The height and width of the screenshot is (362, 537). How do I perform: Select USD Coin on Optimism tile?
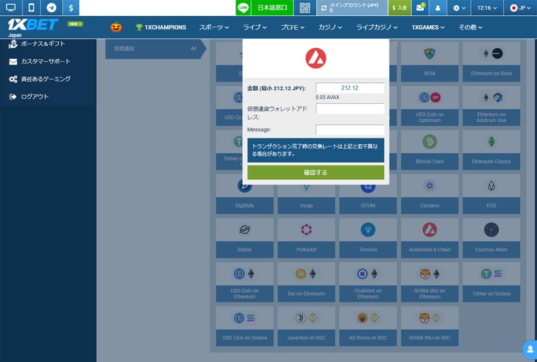click(429, 106)
